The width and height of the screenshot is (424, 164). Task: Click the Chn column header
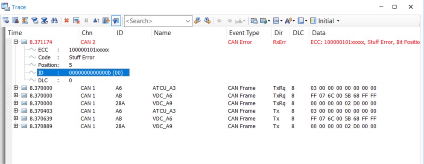[96, 33]
